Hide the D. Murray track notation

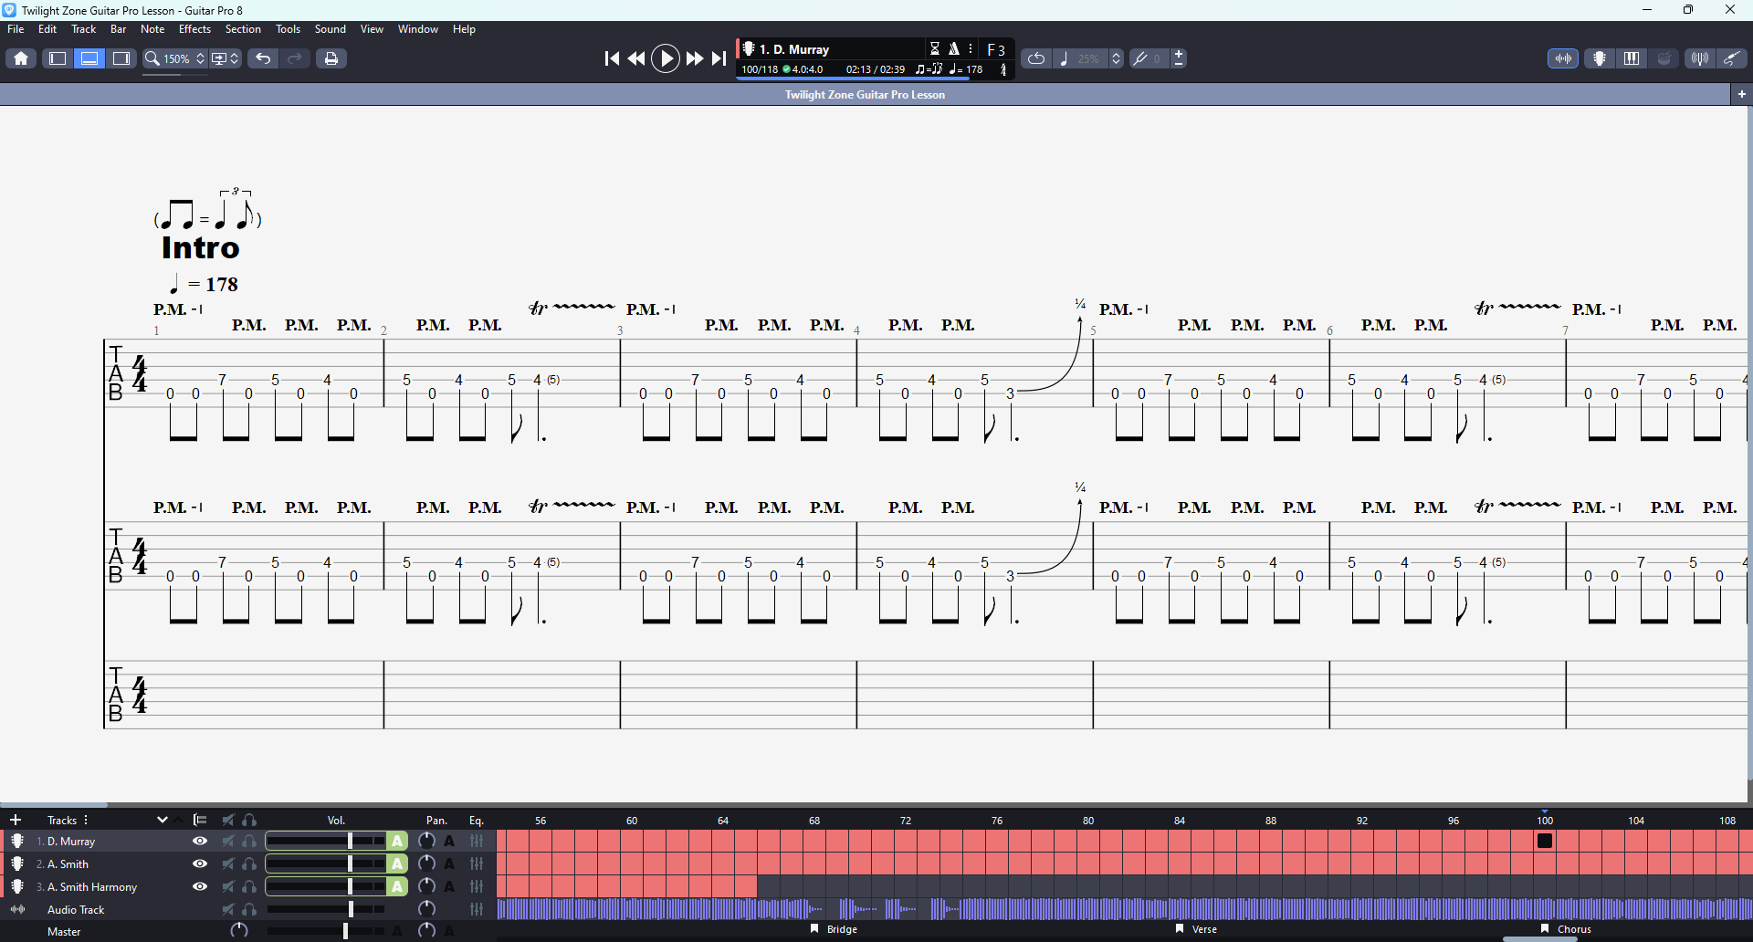click(200, 841)
